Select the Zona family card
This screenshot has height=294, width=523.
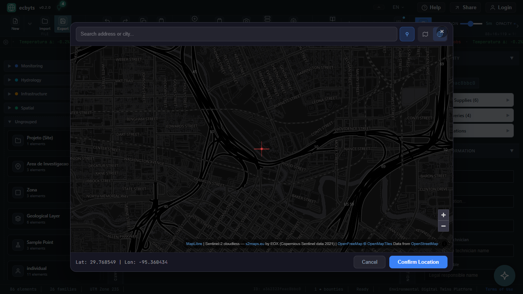[x=53, y=193]
